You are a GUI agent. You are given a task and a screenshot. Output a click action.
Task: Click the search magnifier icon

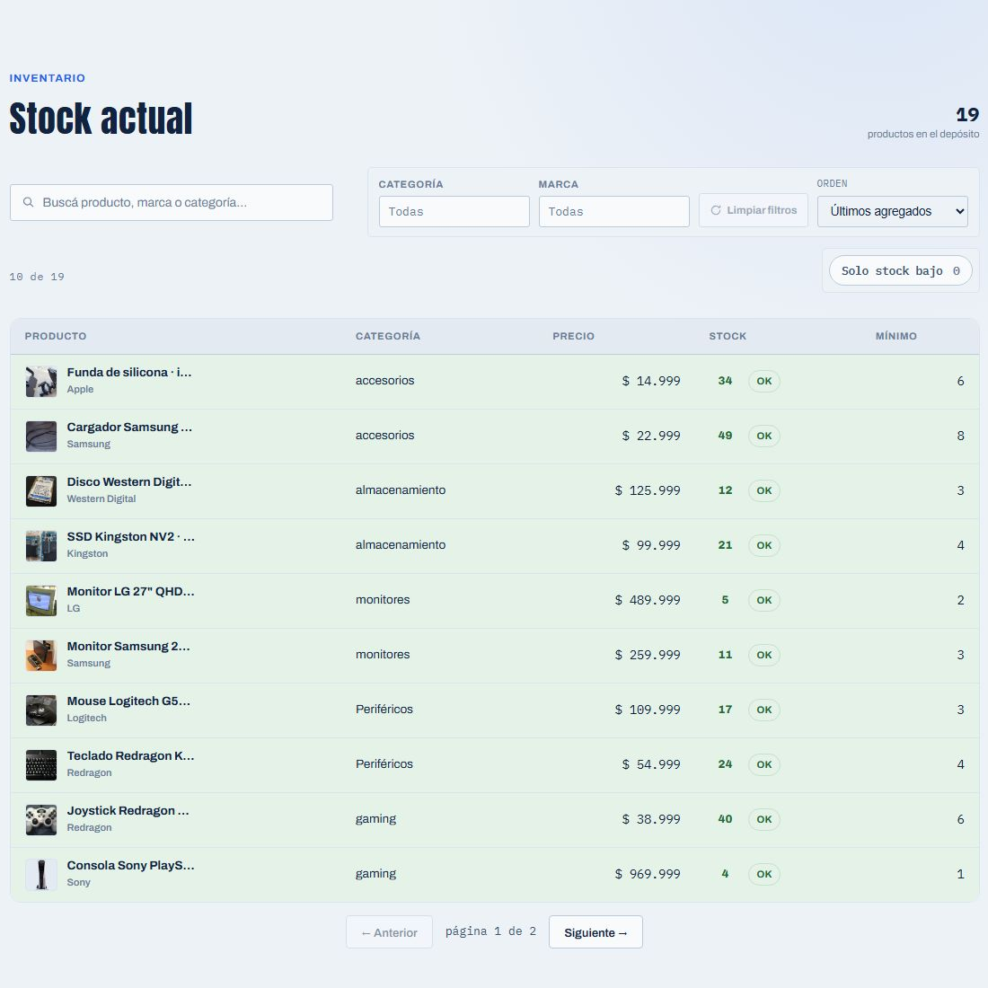[x=29, y=202]
